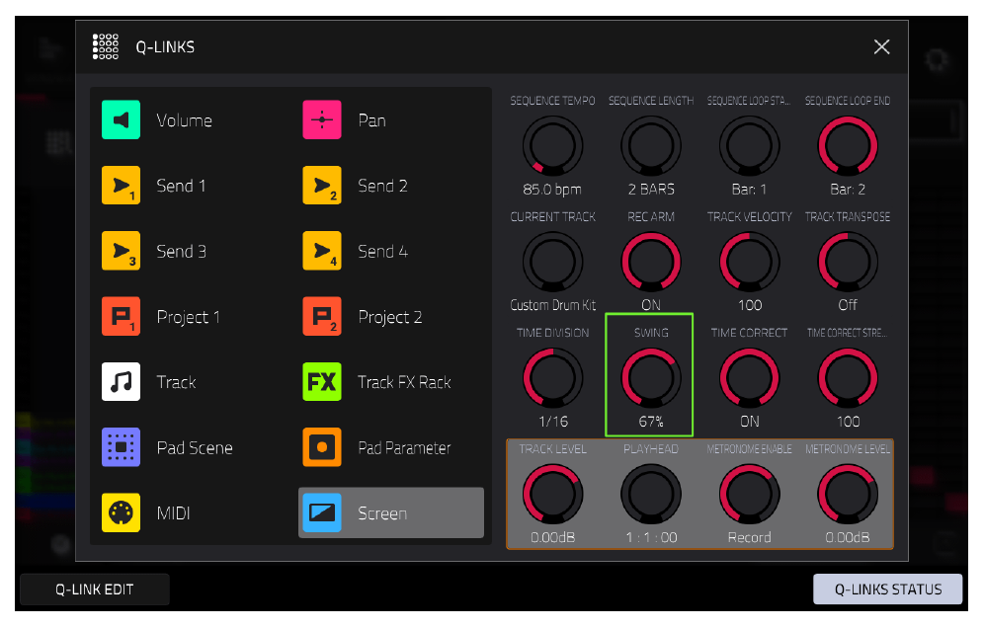Choose the purple Pad Scene icon
The width and height of the screenshot is (984, 628).
pos(122,447)
